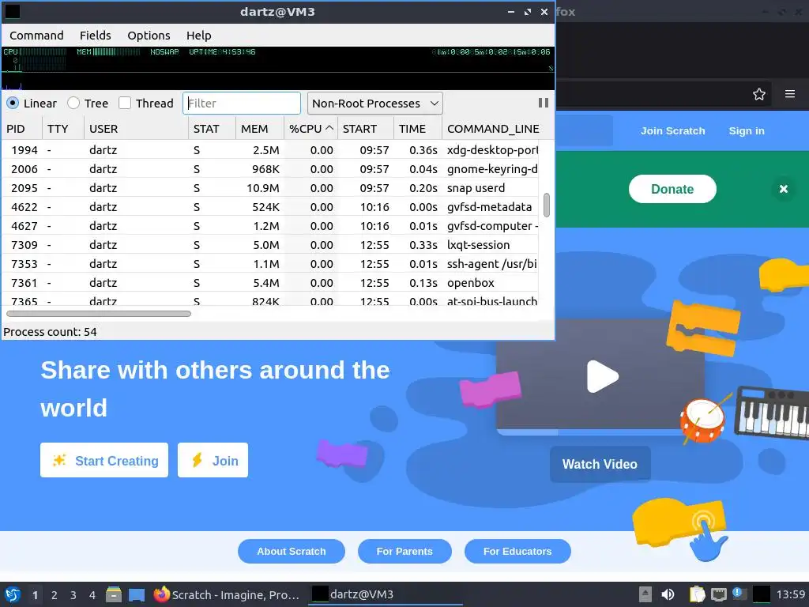Switch to the dartz@VM3 taskbar window
This screenshot has width=809, height=607.
point(386,594)
